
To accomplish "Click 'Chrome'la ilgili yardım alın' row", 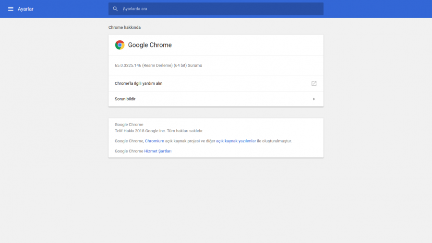I will pyautogui.click(x=139, y=83).
